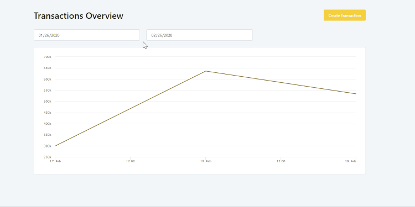Click the 400k y-axis label
The image size is (415, 207).
tap(48, 124)
